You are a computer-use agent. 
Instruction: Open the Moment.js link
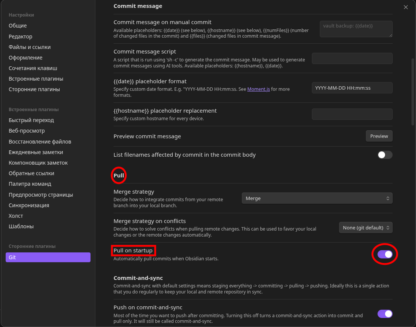pos(258,89)
